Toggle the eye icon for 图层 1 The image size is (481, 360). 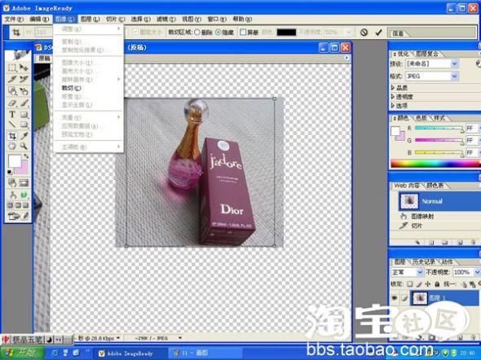pyautogui.click(x=395, y=297)
